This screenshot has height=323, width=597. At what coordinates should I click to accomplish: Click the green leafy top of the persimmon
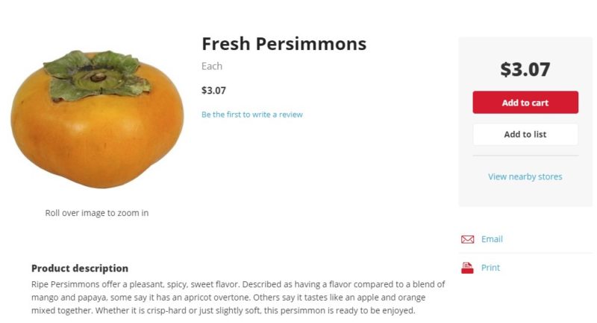(x=96, y=76)
